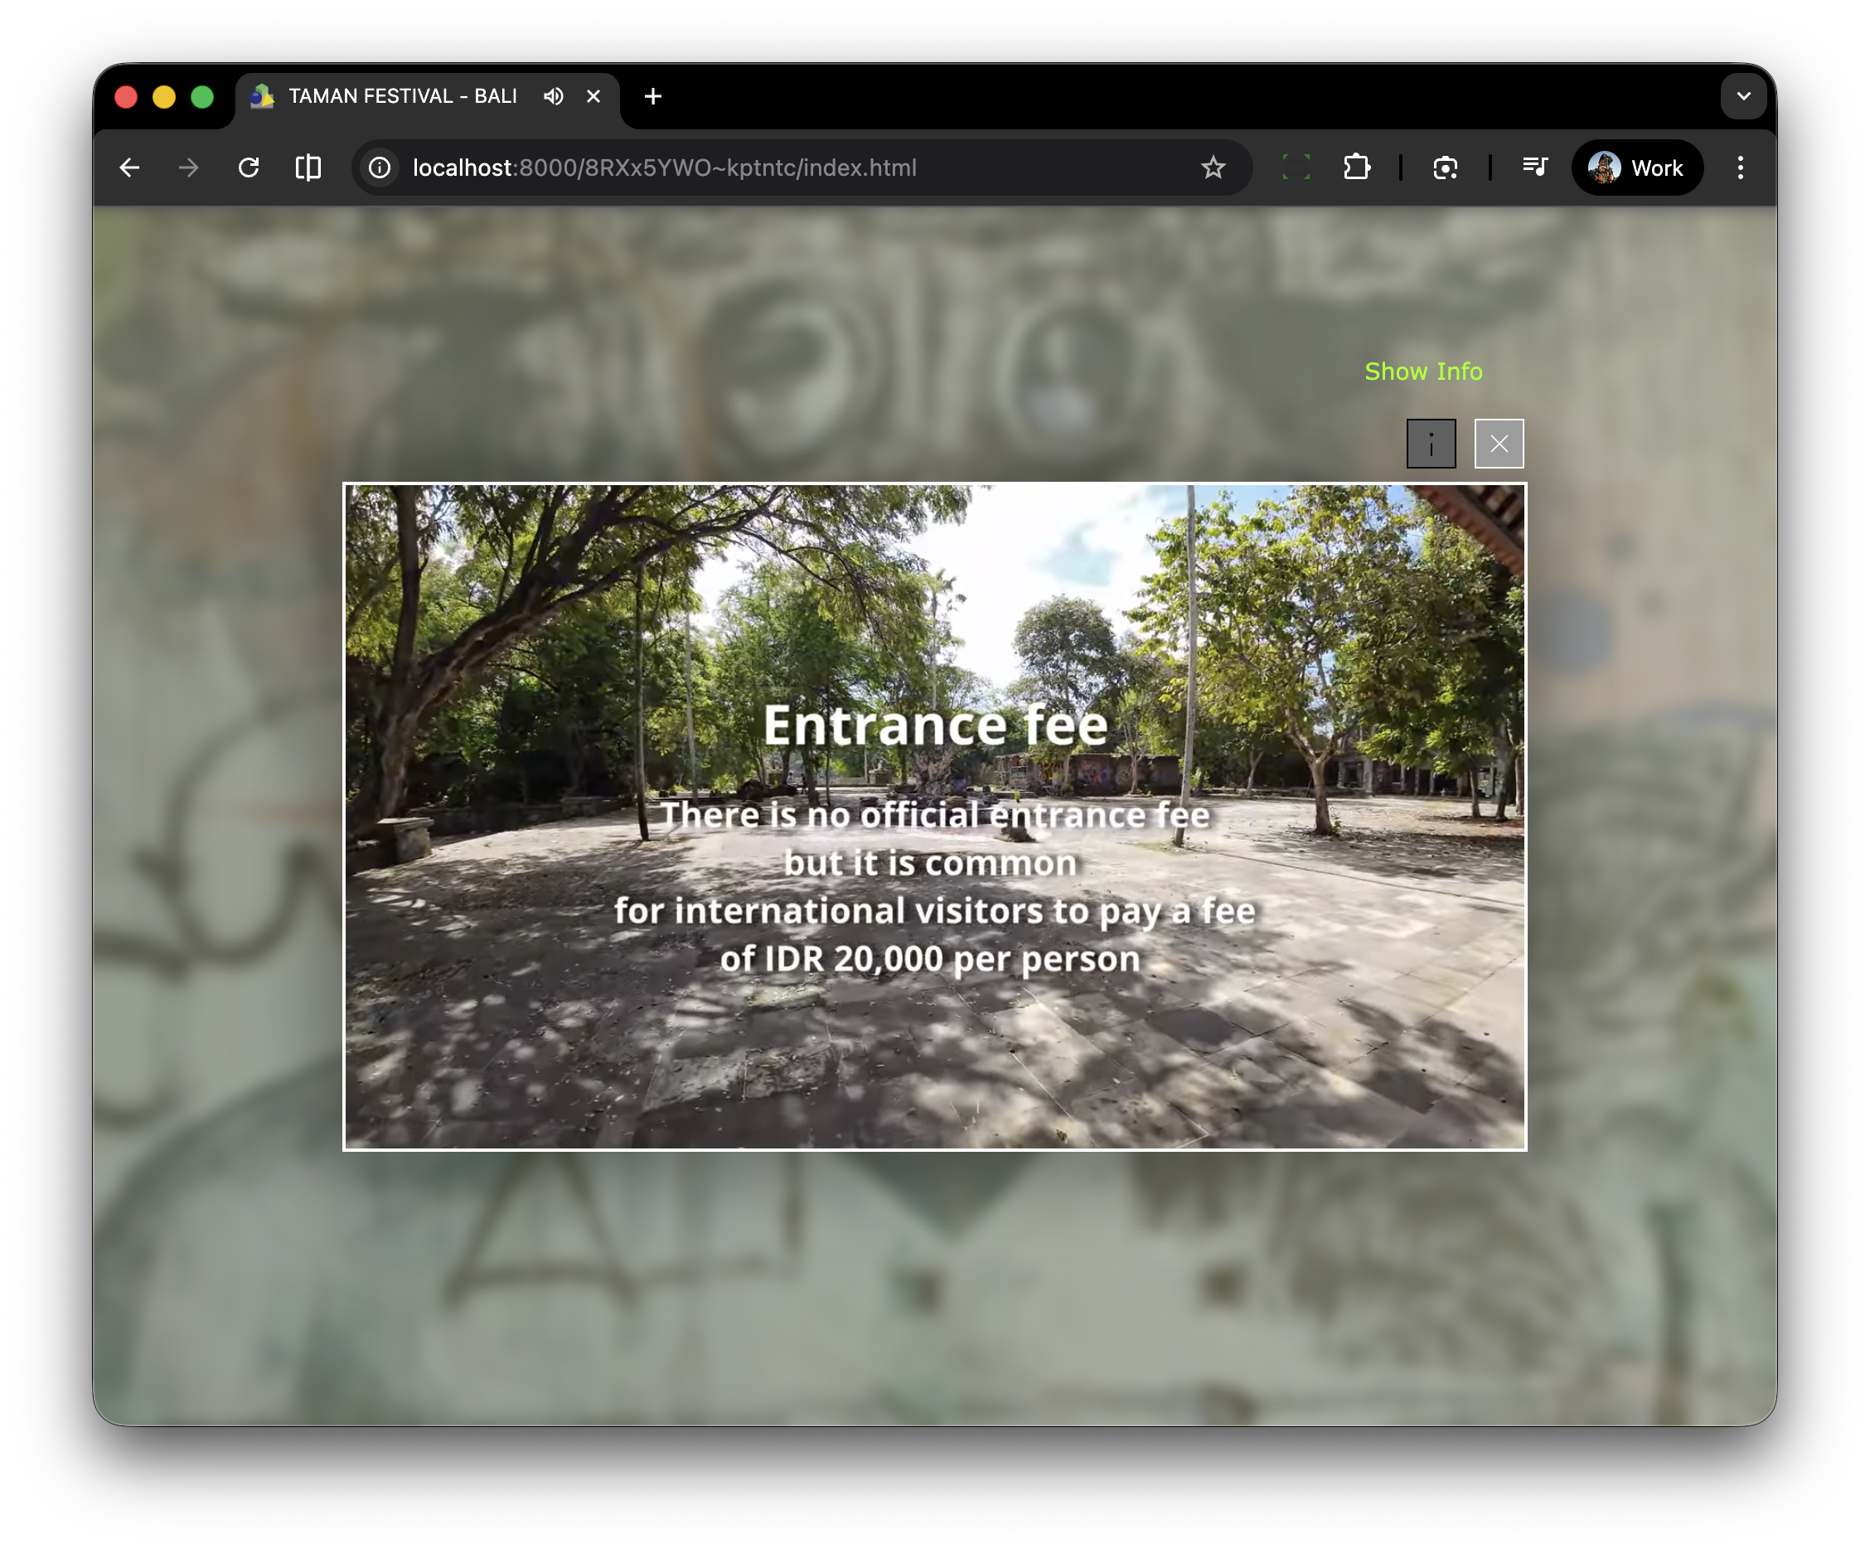
Task: Expand the tab search dropdown chevron
Action: (1742, 96)
